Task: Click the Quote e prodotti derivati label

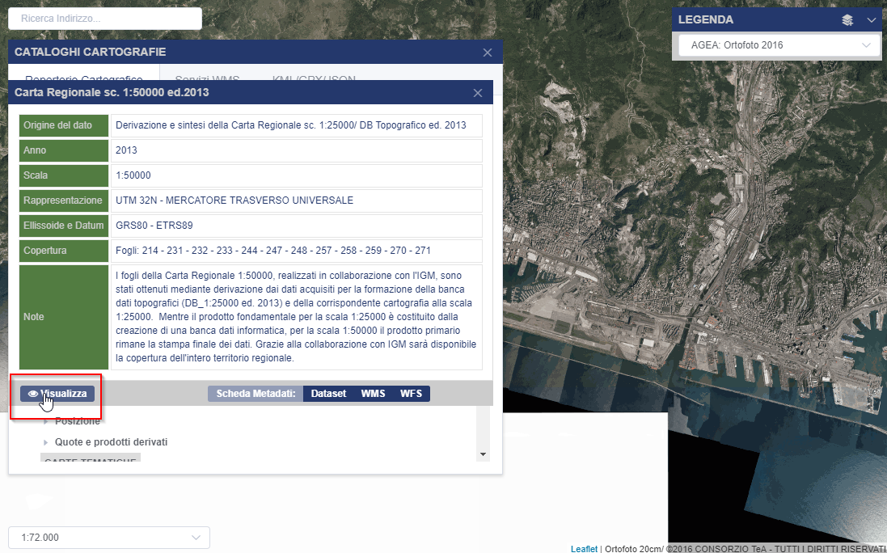Action: pos(111,442)
